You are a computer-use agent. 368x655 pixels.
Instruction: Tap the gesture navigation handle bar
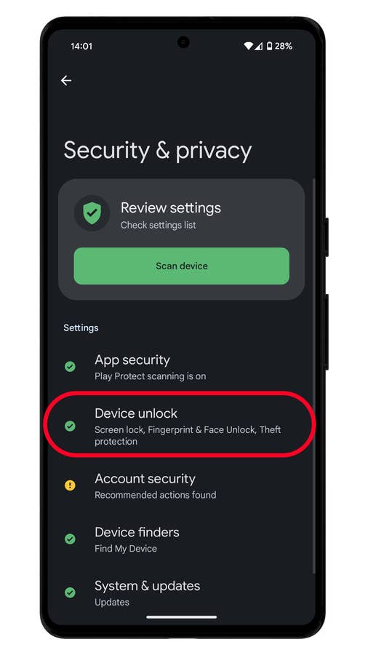[x=182, y=617]
